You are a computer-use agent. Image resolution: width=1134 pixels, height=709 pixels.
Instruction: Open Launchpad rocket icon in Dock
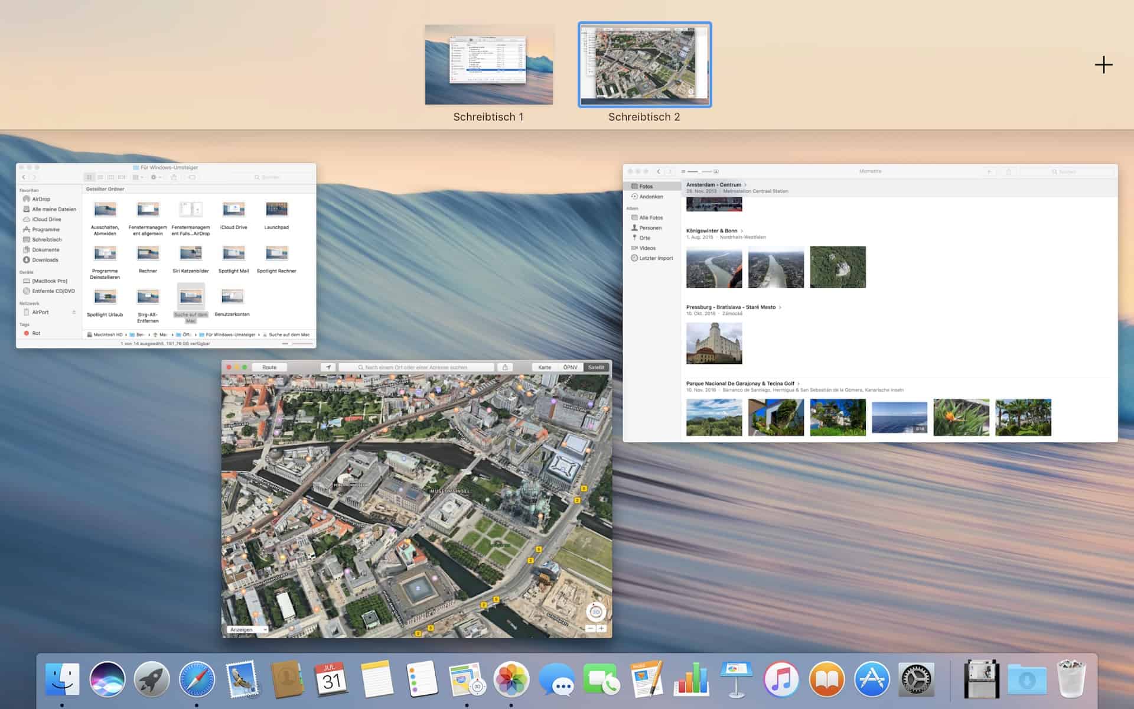[x=151, y=679]
